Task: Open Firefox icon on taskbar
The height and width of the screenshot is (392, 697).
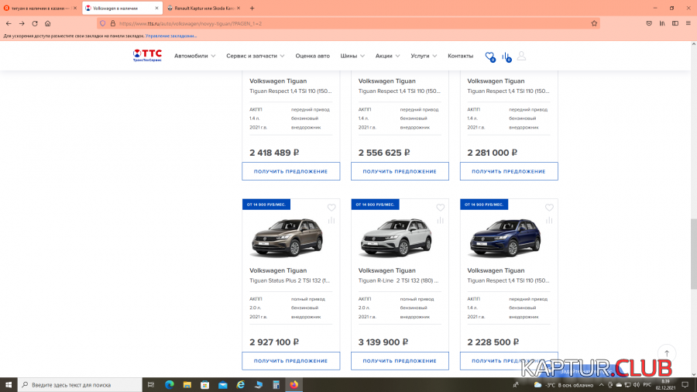Action: (x=294, y=385)
